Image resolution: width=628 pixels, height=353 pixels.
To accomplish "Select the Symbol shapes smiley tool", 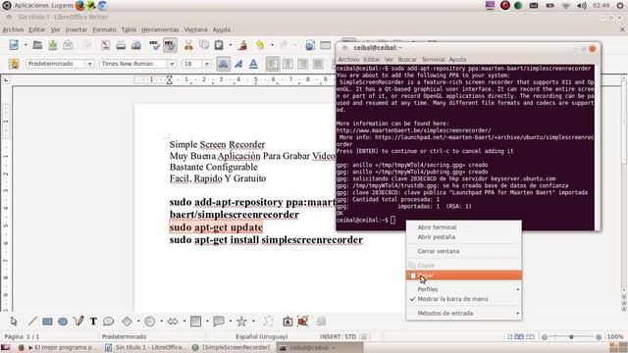I will coord(150,321).
